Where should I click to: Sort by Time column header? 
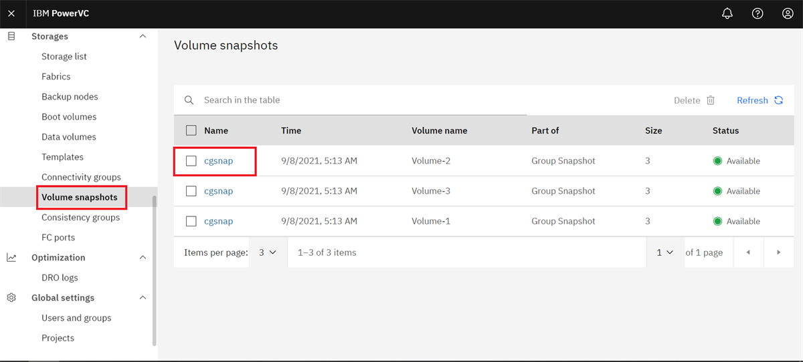coord(291,131)
